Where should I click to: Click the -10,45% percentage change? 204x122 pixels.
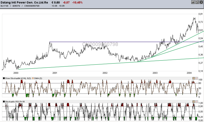coord(77,2)
